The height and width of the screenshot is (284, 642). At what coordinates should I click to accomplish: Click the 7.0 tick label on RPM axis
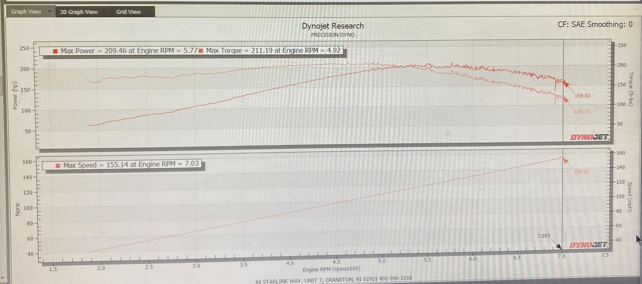pos(561,256)
